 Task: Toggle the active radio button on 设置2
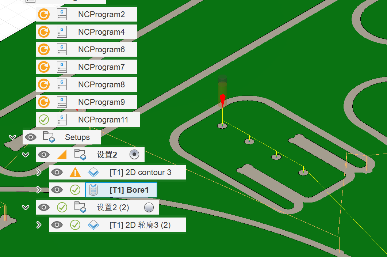134,155
